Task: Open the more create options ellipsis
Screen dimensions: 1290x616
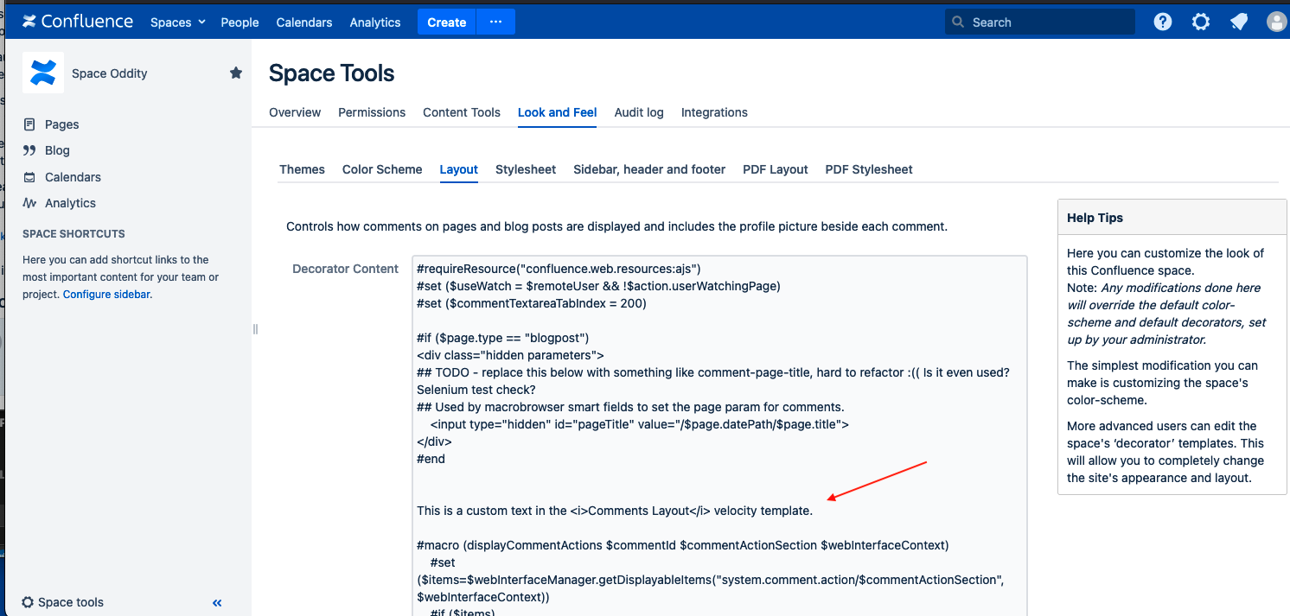Action: pyautogui.click(x=495, y=22)
